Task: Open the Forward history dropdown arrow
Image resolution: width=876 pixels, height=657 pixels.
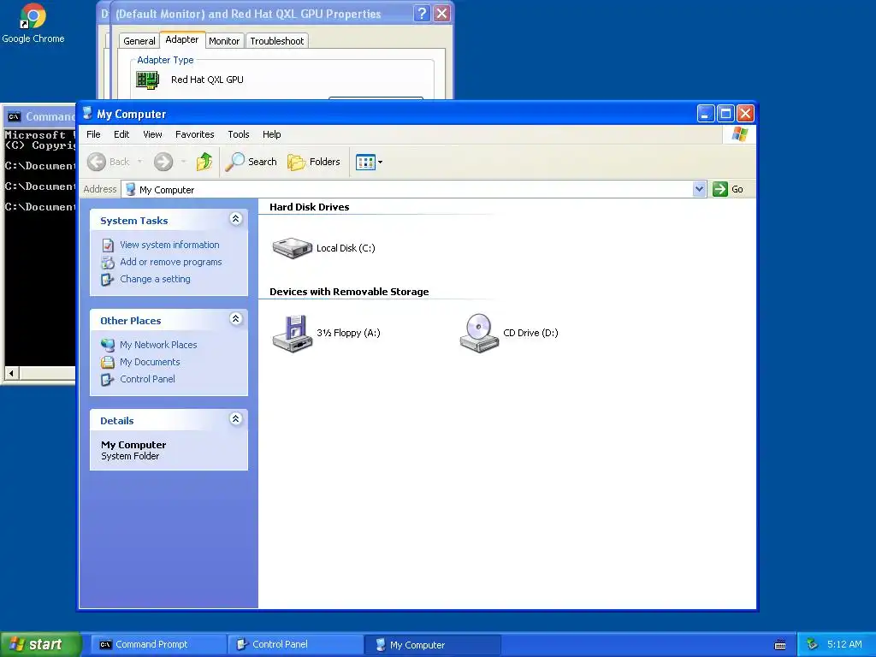Action: point(183,162)
